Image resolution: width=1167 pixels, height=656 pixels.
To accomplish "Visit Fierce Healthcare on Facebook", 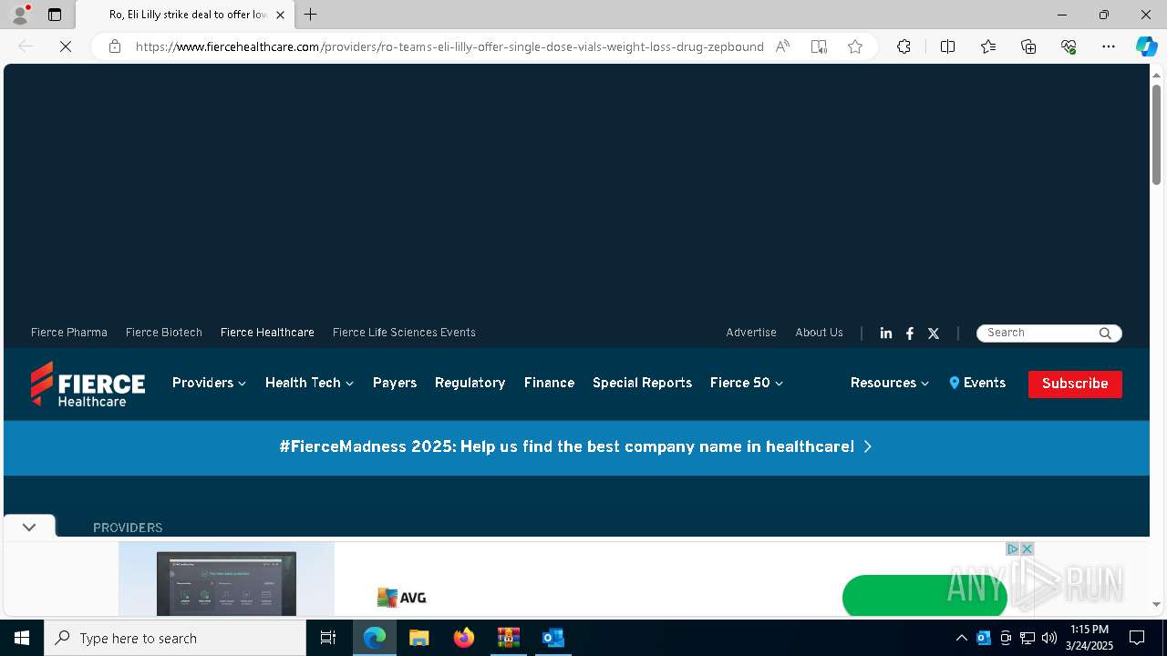I will [x=910, y=333].
